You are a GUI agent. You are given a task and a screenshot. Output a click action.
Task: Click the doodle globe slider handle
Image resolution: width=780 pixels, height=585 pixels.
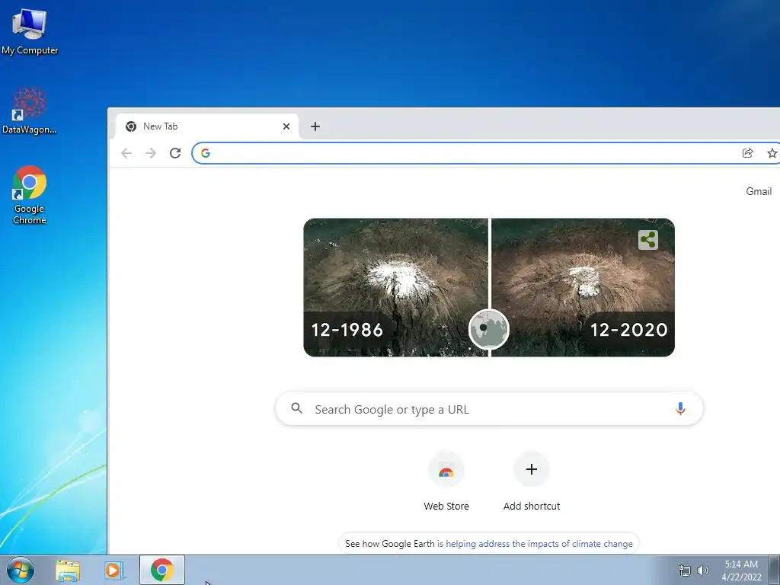tap(489, 329)
